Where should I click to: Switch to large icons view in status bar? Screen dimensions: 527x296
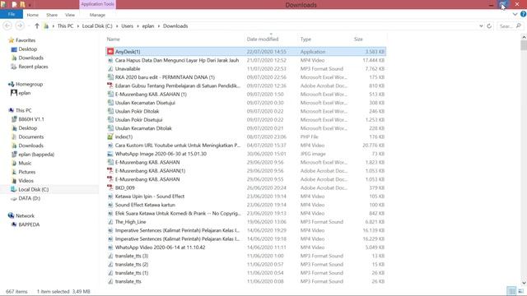pyautogui.click(x=520, y=291)
